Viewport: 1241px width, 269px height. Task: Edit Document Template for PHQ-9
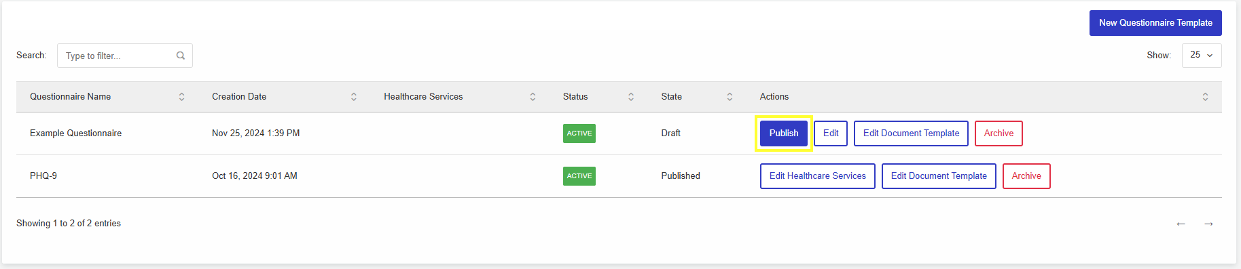click(939, 176)
